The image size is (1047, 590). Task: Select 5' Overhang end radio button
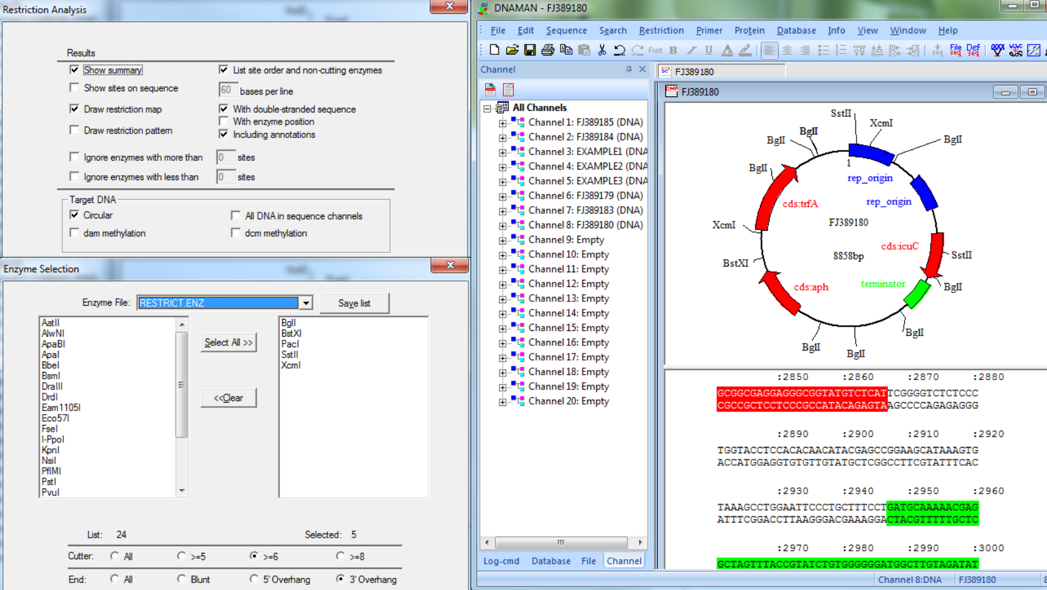(x=254, y=579)
